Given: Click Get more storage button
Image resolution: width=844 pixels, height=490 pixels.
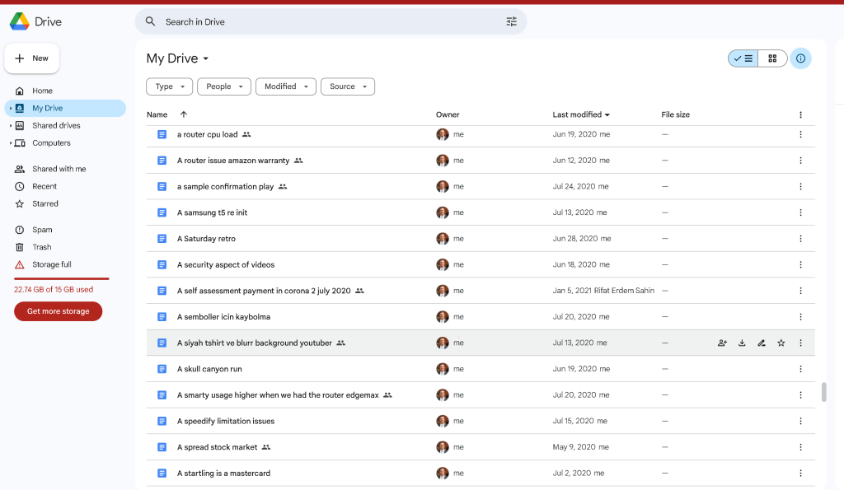Looking at the screenshot, I should tap(59, 311).
